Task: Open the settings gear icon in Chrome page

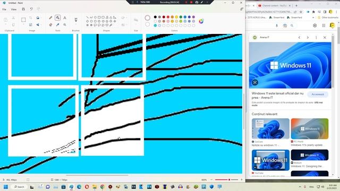Action: tap(314, 25)
